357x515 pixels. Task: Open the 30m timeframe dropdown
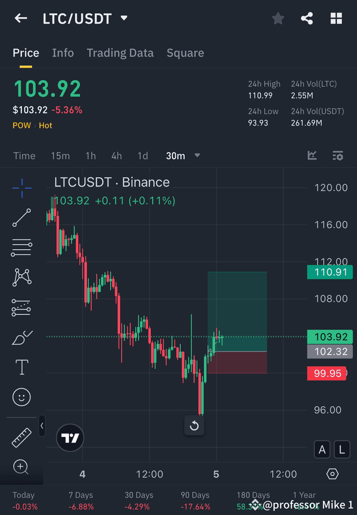click(x=197, y=156)
